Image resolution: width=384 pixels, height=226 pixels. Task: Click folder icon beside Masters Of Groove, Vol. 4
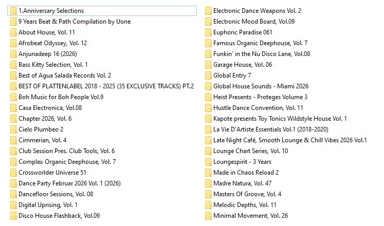(208, 194)
